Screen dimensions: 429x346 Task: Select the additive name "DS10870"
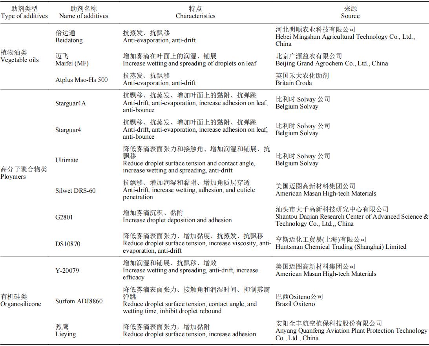tap(68, 244)
